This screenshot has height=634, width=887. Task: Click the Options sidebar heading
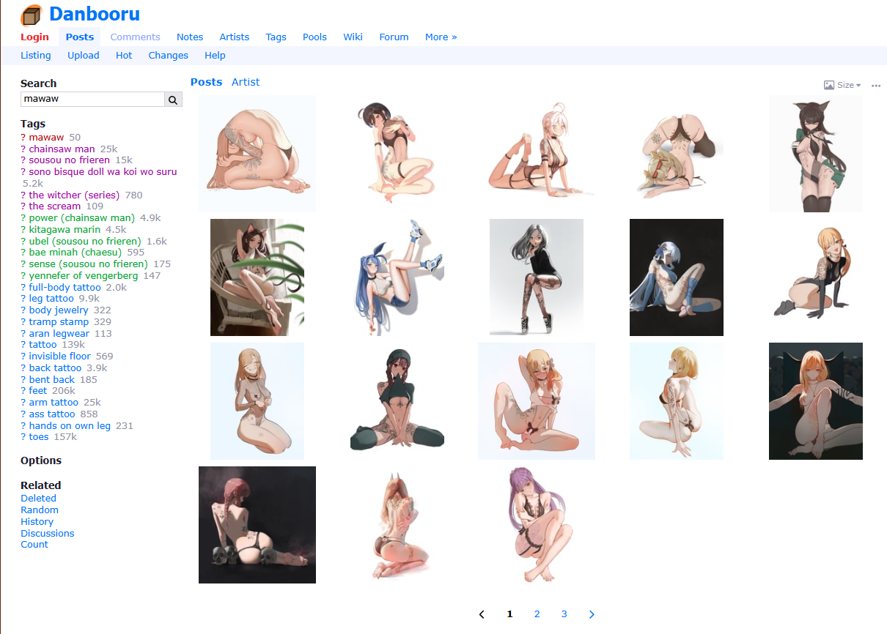(x=41, y=460)
